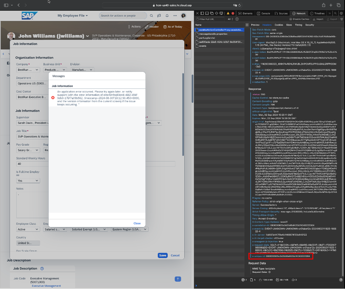
Task: Select perfLogServlet request row
Action: (x=219, y=38)
